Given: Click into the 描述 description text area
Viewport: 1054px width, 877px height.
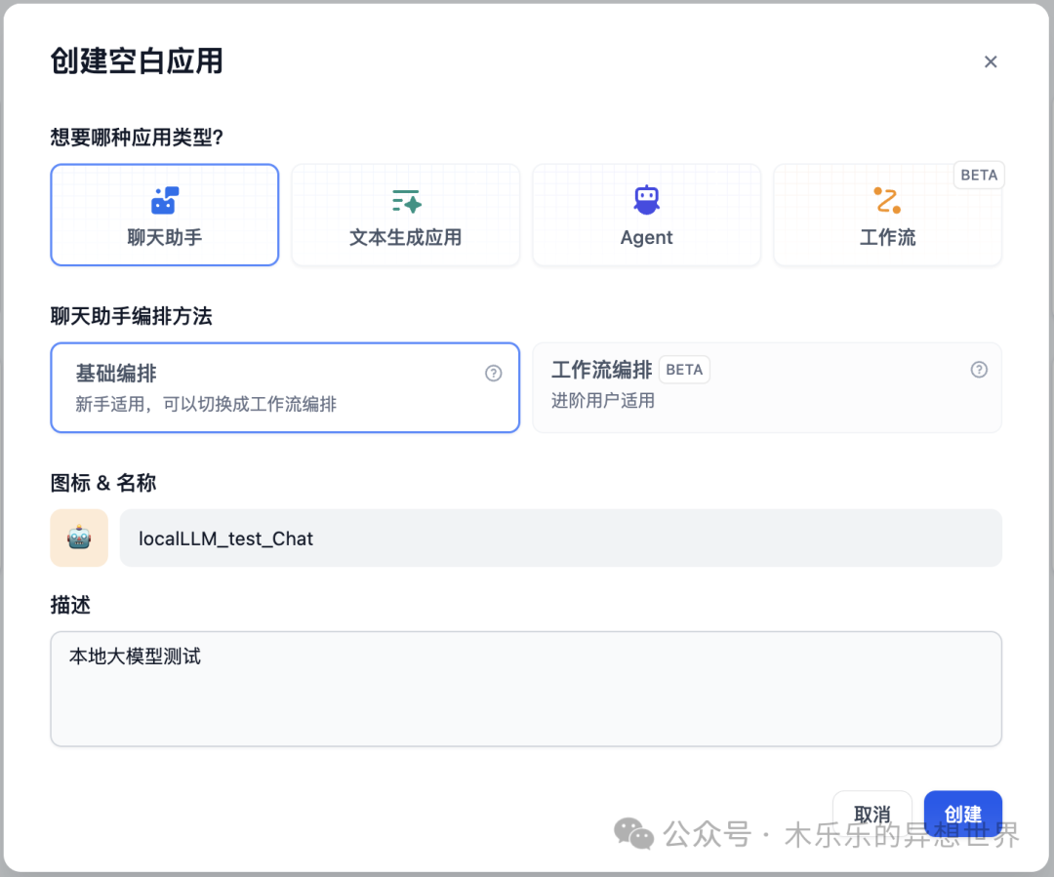Looking at the screenshot, I should (x=525, y=689).
